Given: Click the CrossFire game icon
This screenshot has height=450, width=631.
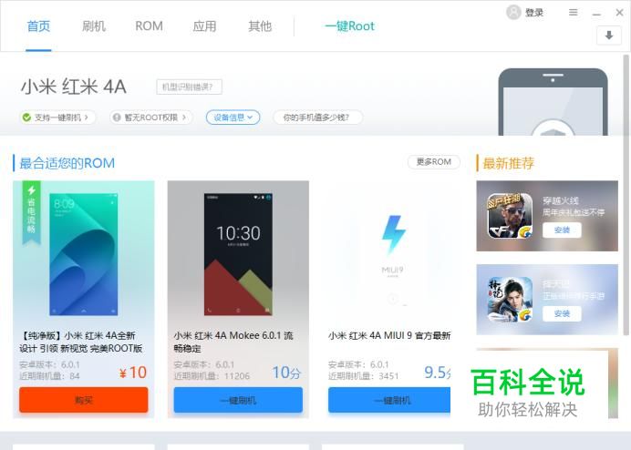Looking at the screenshot, I should click(x=511, y=216).
